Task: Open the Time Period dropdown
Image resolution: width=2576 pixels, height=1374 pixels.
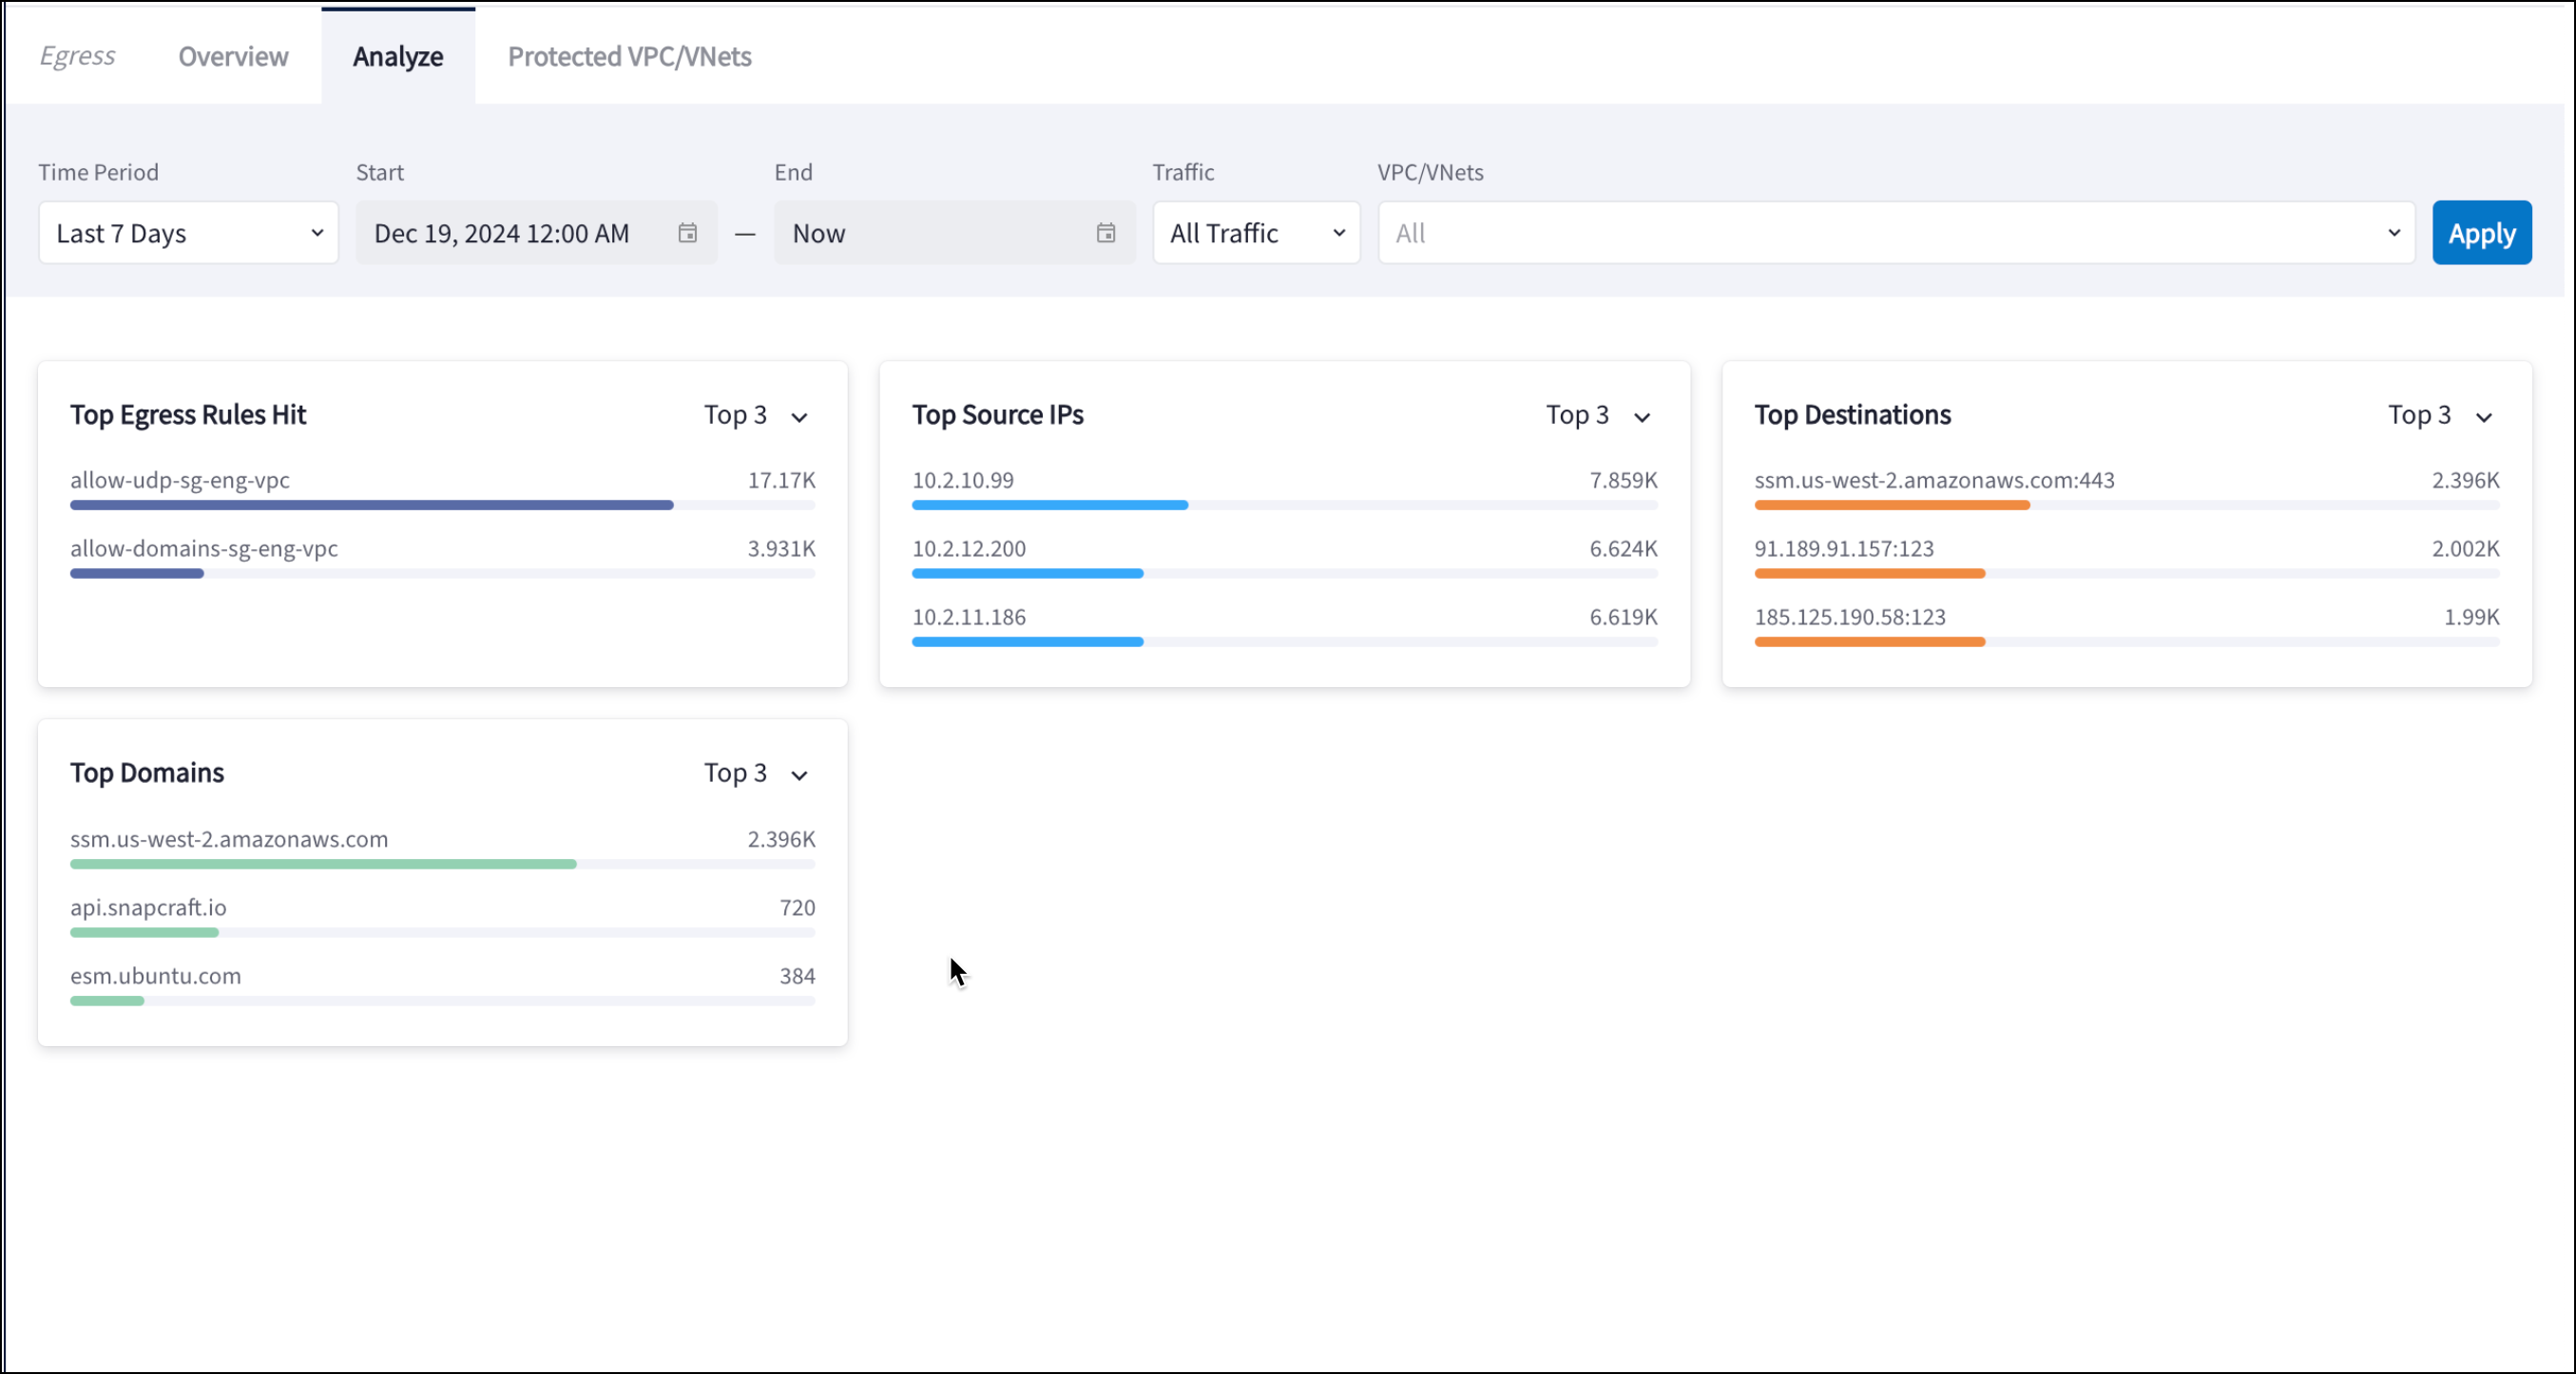Action: click(x=188, y=233)
